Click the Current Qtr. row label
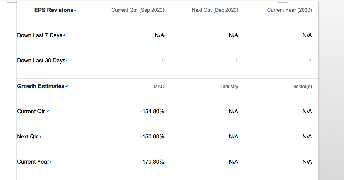The width and height of the screenshot is (344, 180). [32, 112]
